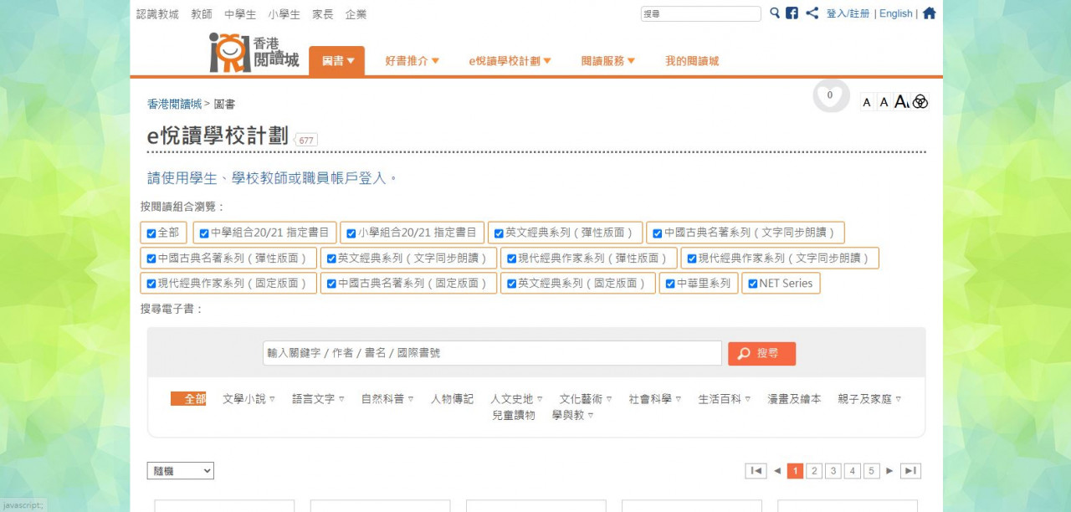
Task: Toggle 現代經典作家系列(文字同步朗讀) checkbox
Action: pos(692,259)
